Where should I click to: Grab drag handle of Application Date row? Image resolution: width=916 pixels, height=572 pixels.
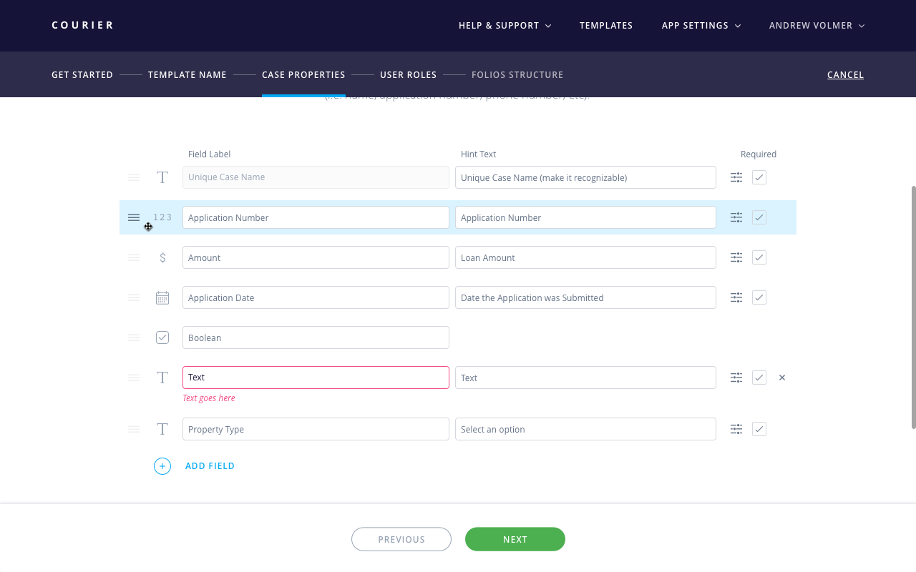click(x=134, y=297)
